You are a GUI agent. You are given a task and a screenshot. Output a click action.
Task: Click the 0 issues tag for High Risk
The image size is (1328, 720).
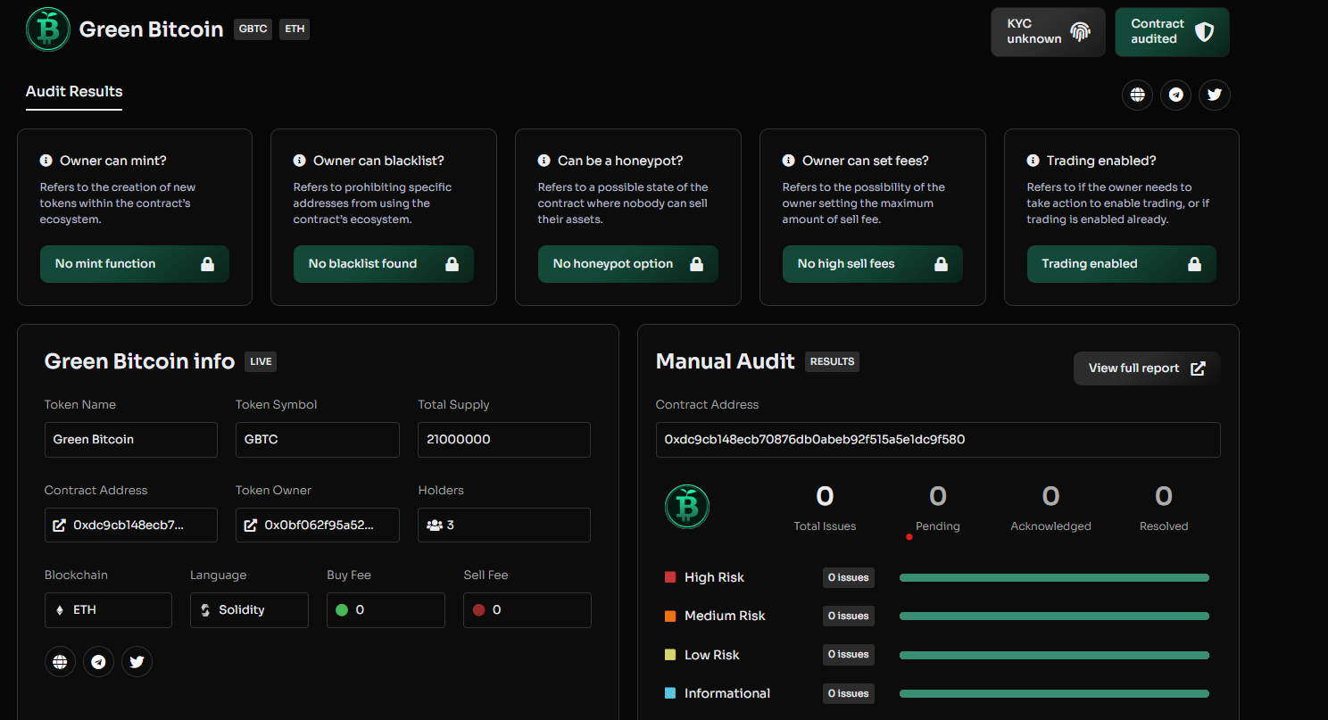pos(849,577)
